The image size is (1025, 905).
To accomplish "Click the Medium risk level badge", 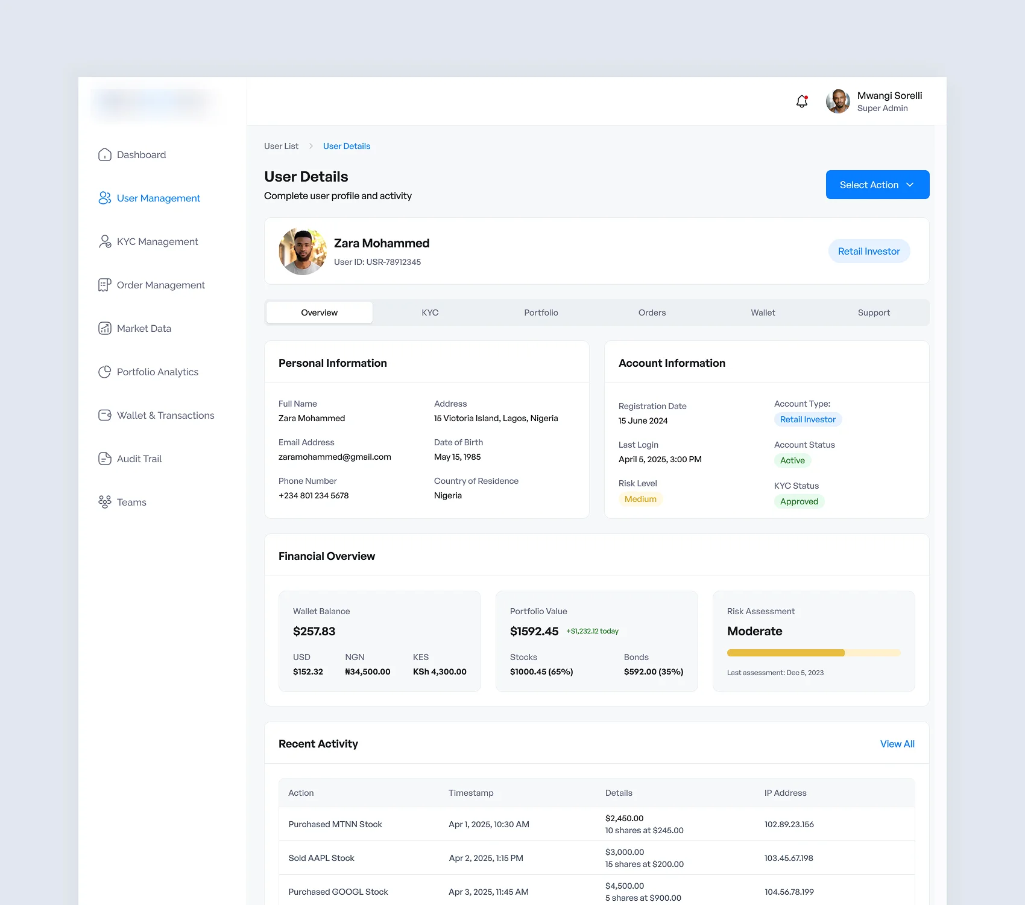I will click(640, 499).
